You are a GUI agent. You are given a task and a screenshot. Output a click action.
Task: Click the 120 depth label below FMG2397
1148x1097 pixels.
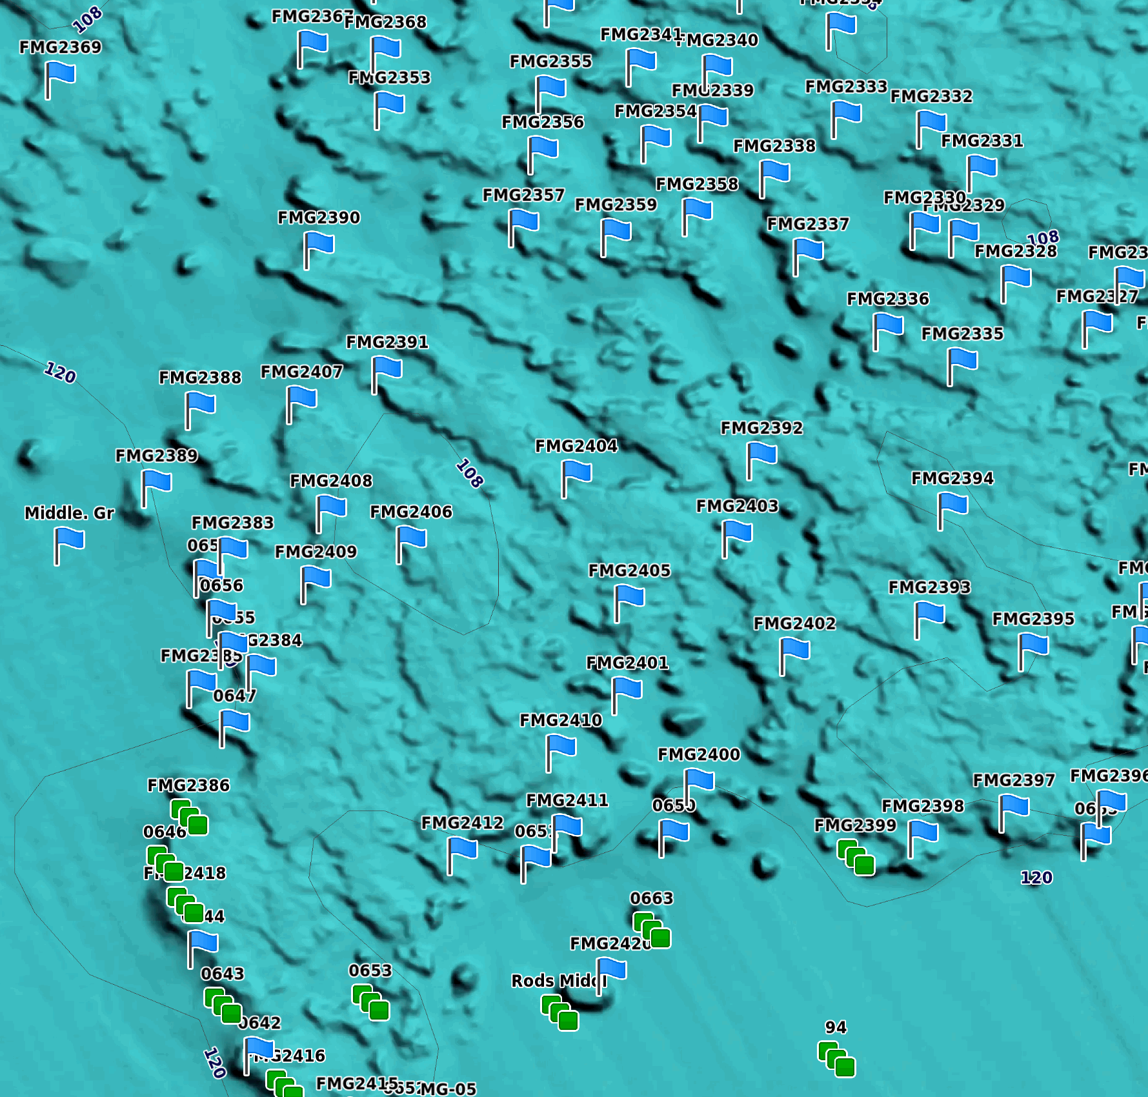[1036, 878]
